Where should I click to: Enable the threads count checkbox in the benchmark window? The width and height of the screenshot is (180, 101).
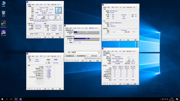[x=68, y=42]
